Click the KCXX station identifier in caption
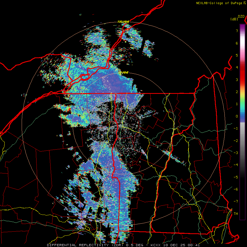 coord(156,245)
